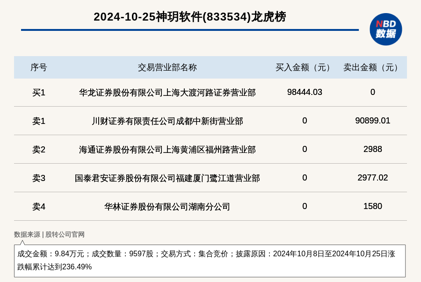This screenshot has height=282, width=421.
Task: Click the sell amount 2977.02
Action: [372, 177]
